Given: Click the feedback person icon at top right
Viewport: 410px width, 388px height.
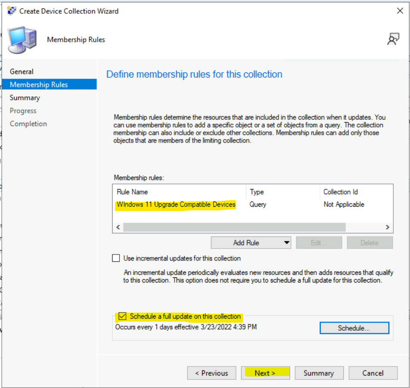Looking at the screenshot, I should (393, 39).
